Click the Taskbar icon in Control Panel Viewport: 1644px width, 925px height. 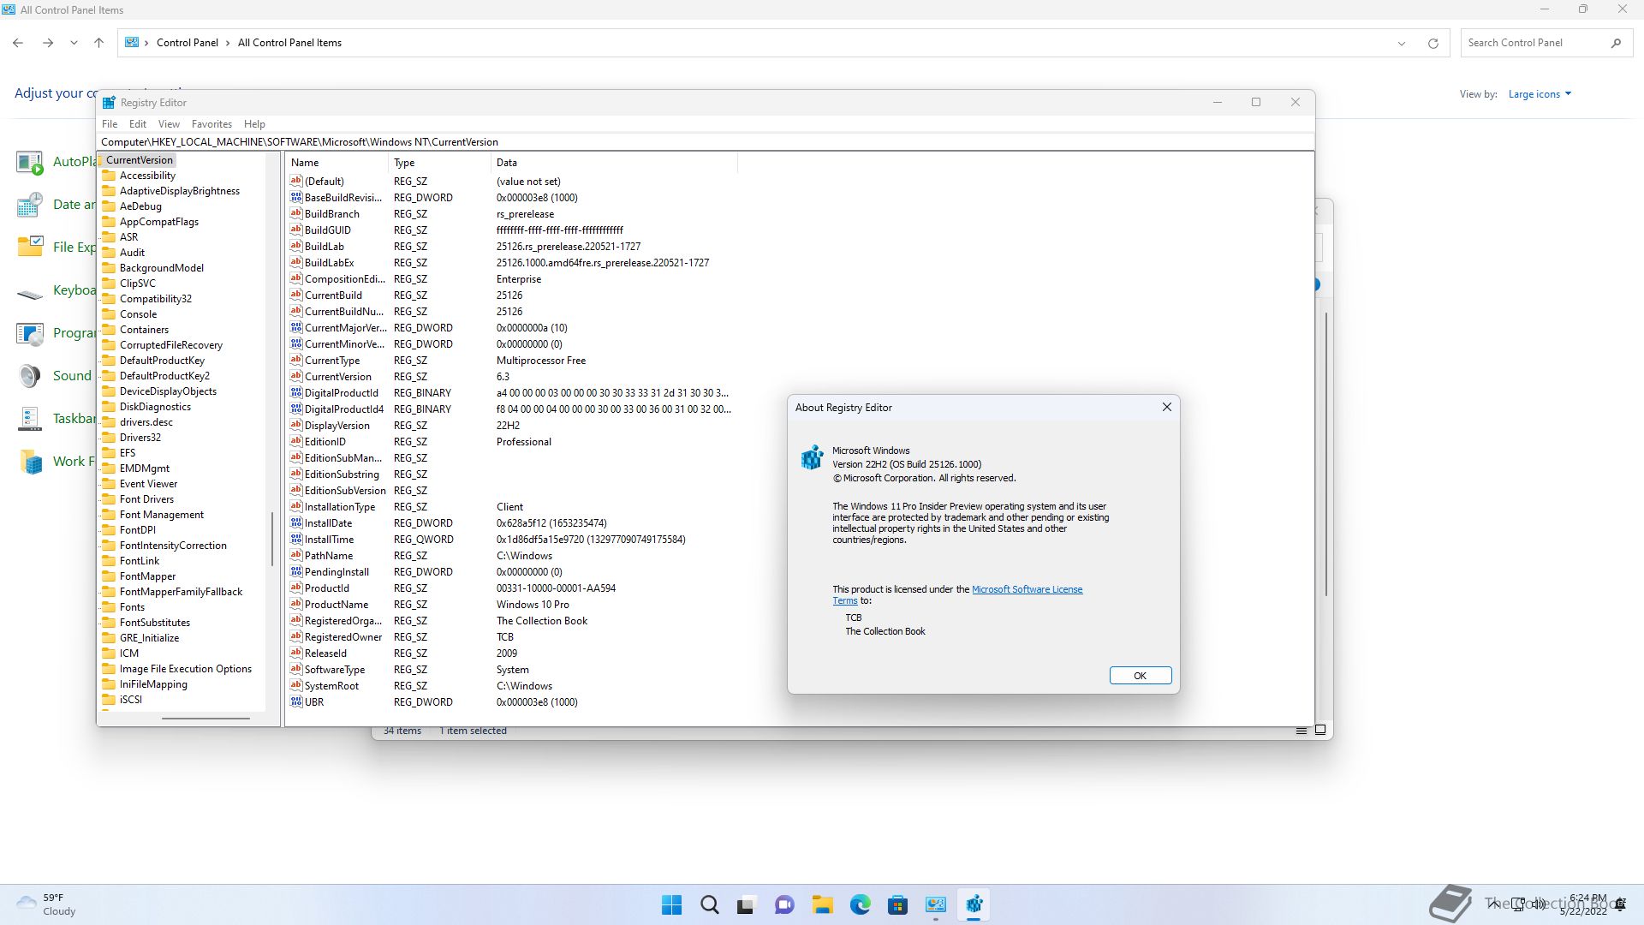coord(30,419)
